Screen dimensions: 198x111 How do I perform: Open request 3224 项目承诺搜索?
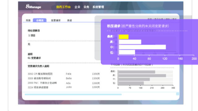[38, 87]
